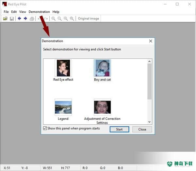Go to next image with right arrow
The width and height of the screenshot is (196, 171).
click(25, 19)
